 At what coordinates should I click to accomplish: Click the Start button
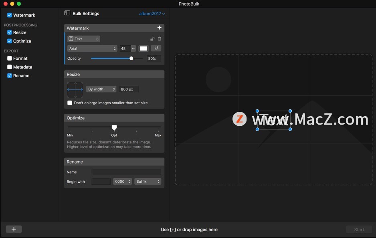[359, 229]
